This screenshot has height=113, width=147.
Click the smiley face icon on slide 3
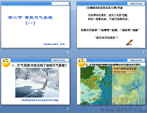click(x=82, y=63)
